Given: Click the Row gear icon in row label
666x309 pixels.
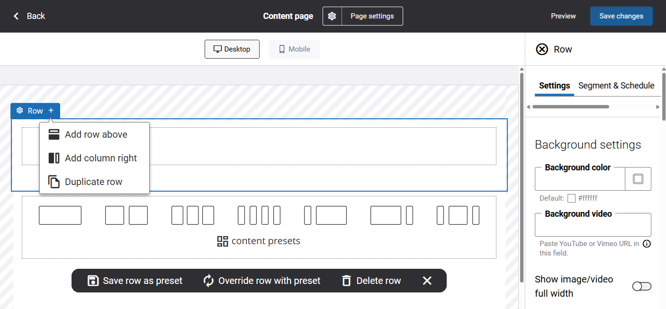Looking at the screenshot, I should coord(19,111).
